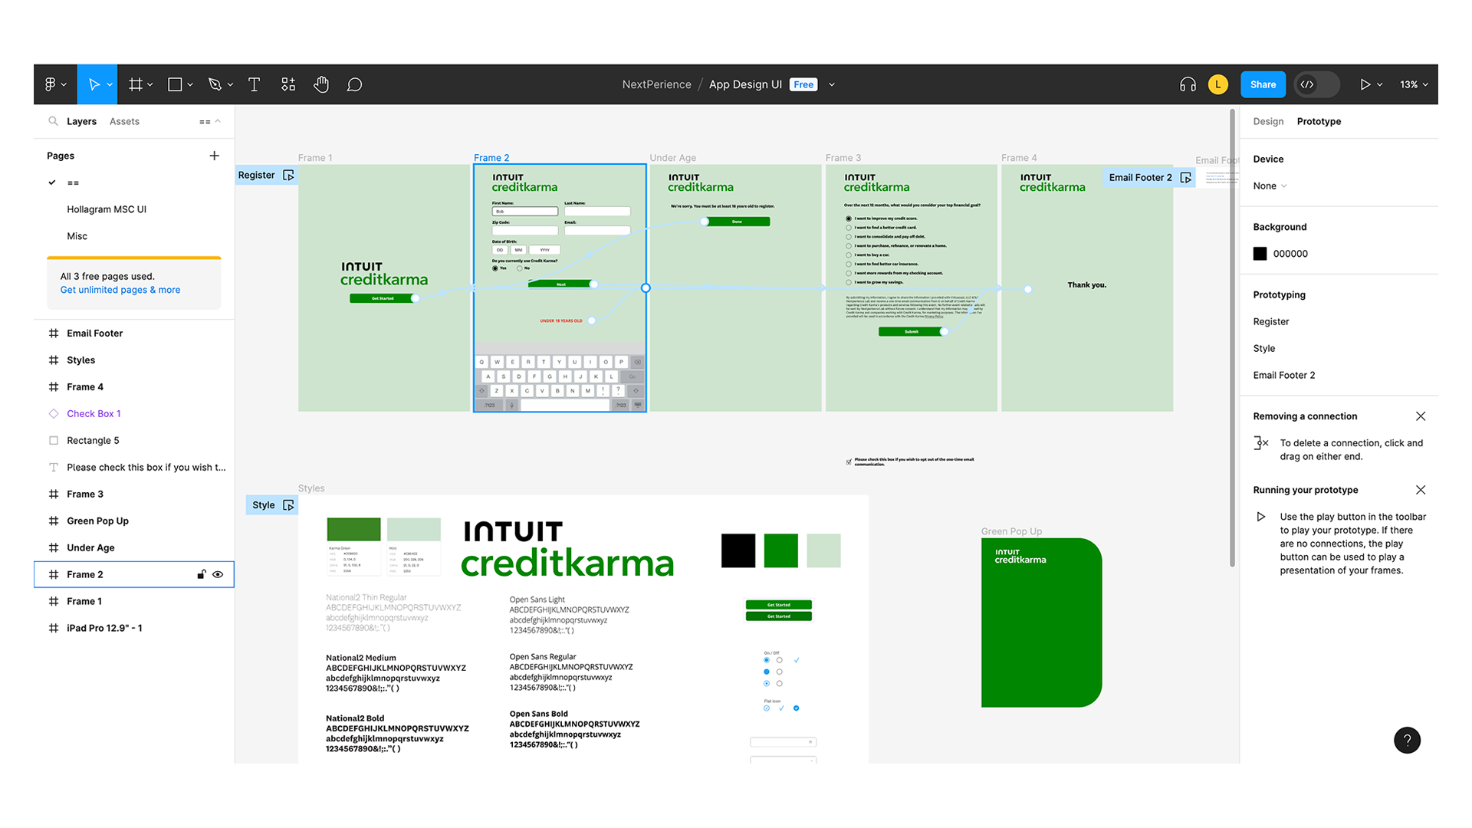The height and width of the screenshot is (828, 1472).
Task: Click the Email Footer frame icon in layers
Action: 54,333
